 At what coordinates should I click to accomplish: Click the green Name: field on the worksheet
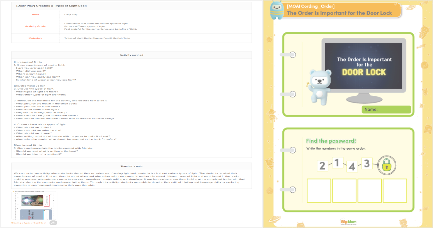tap(386, 110)
